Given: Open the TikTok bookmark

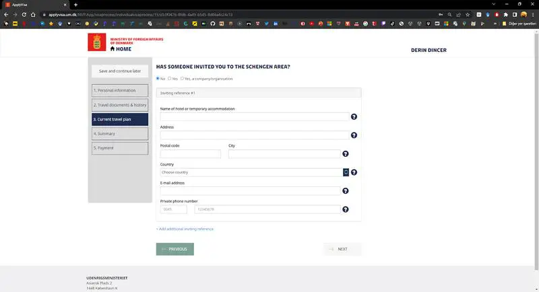Looking at the screenshot, I should tap(392, 24).
